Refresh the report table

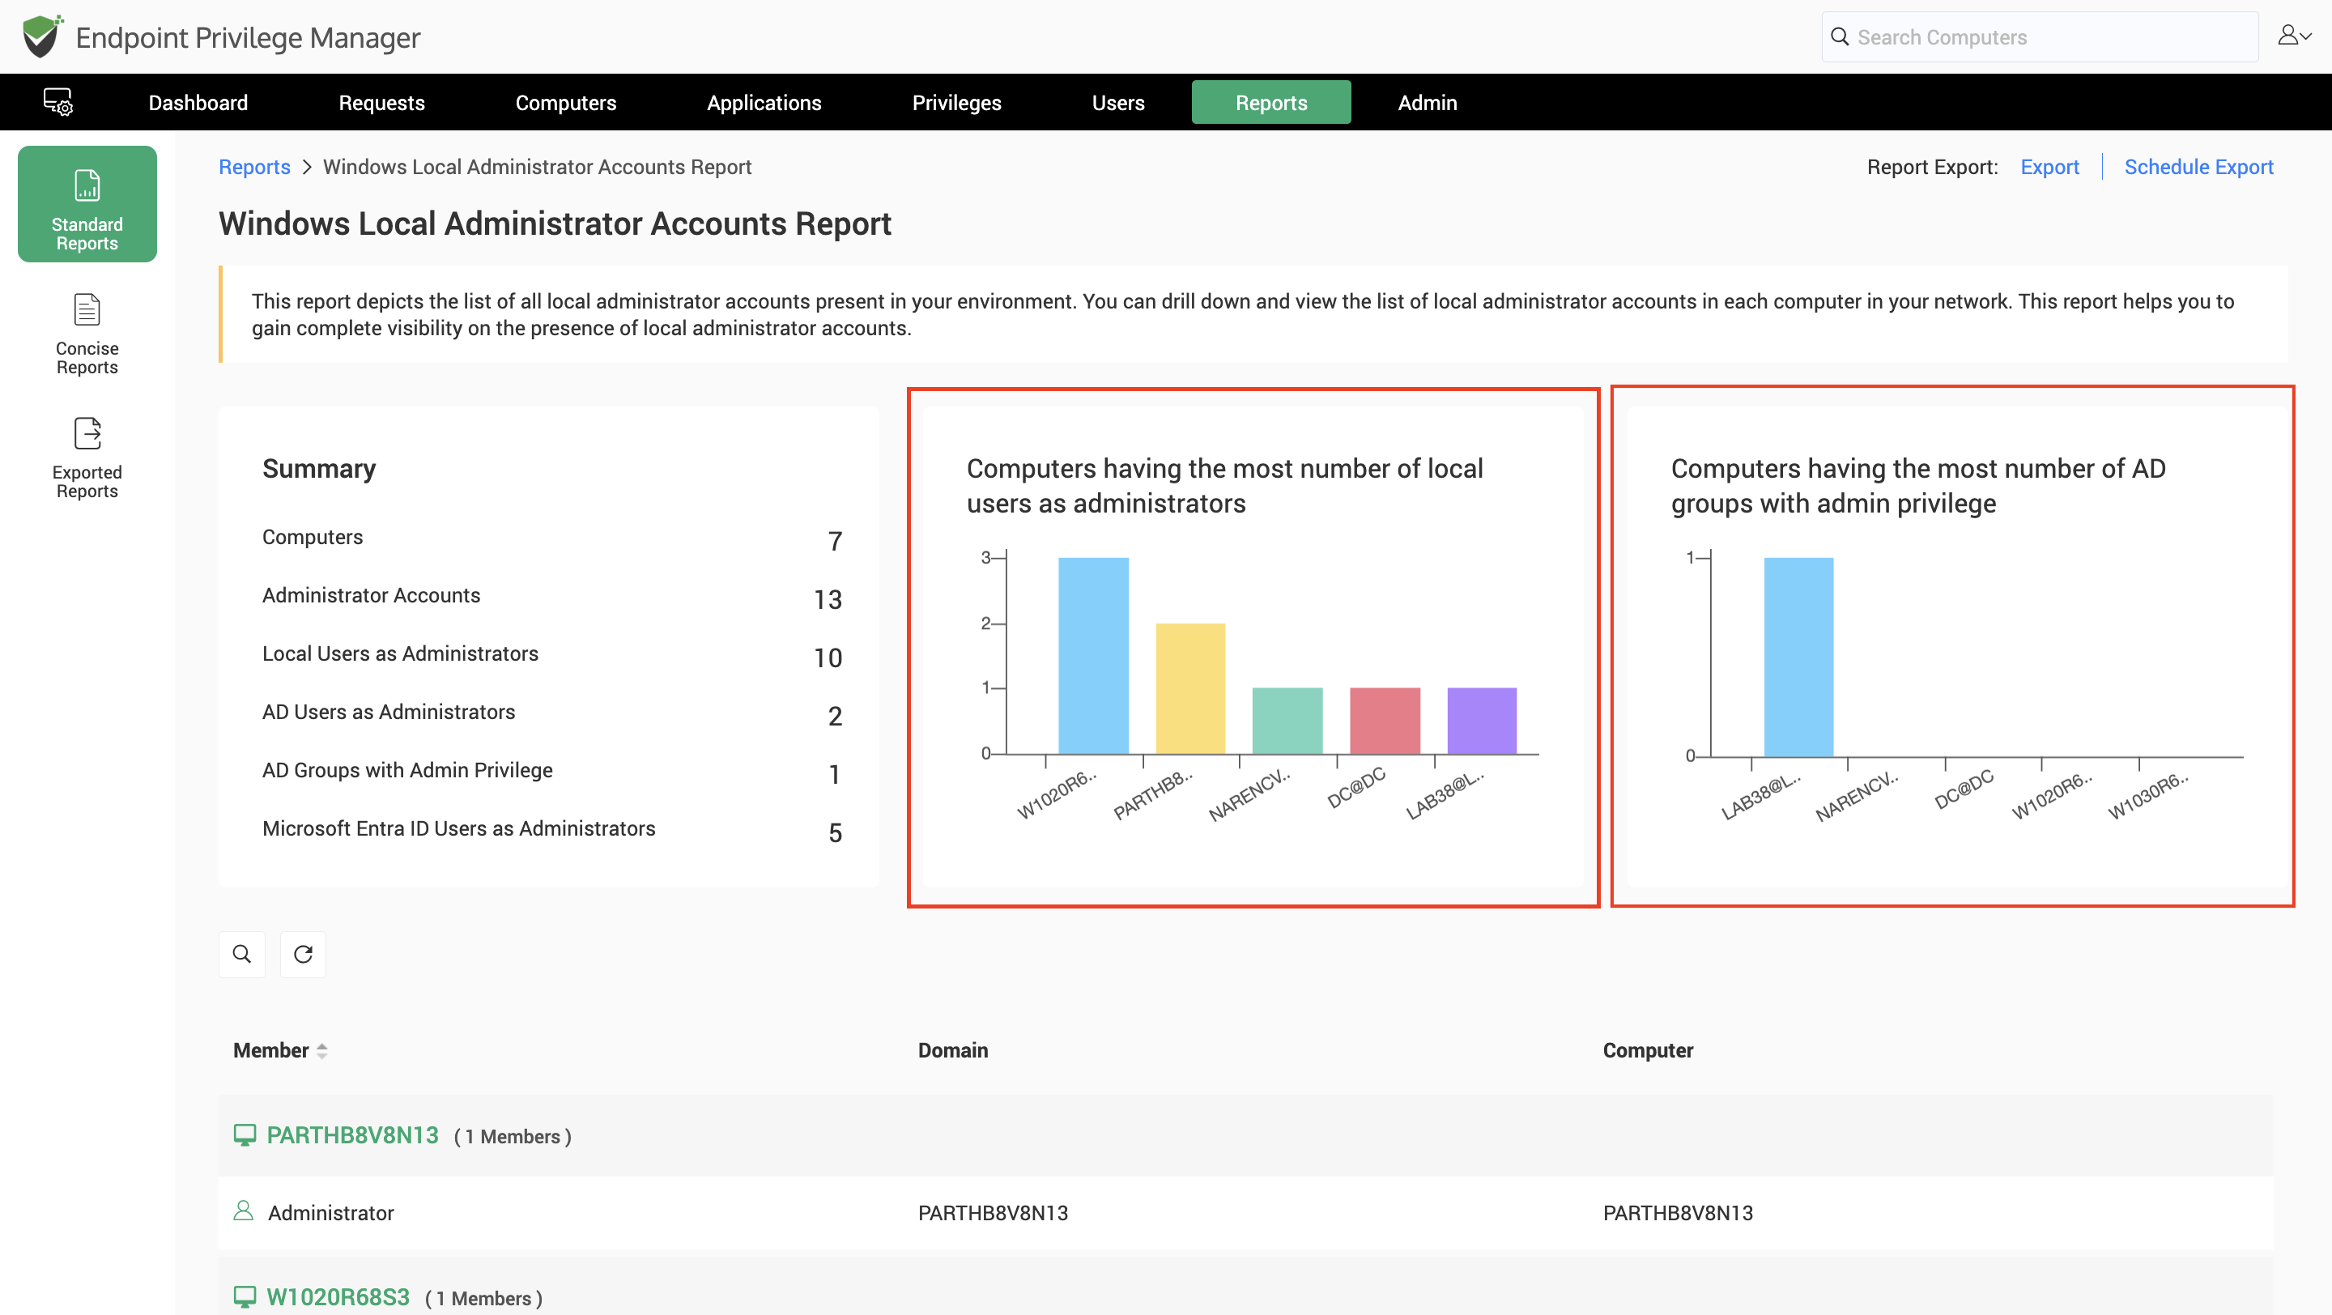(x=304, y=954)
